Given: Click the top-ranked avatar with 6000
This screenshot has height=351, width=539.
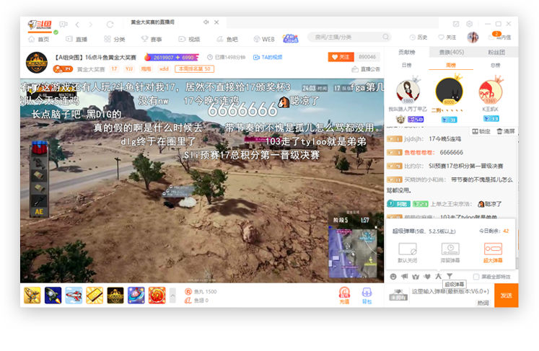Looking at the screenshot, I should [450, 91].
